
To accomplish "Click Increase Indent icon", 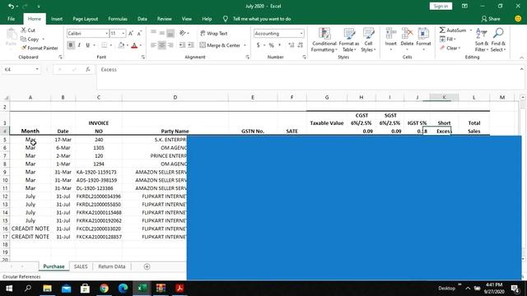I will [x=190, y=45].
